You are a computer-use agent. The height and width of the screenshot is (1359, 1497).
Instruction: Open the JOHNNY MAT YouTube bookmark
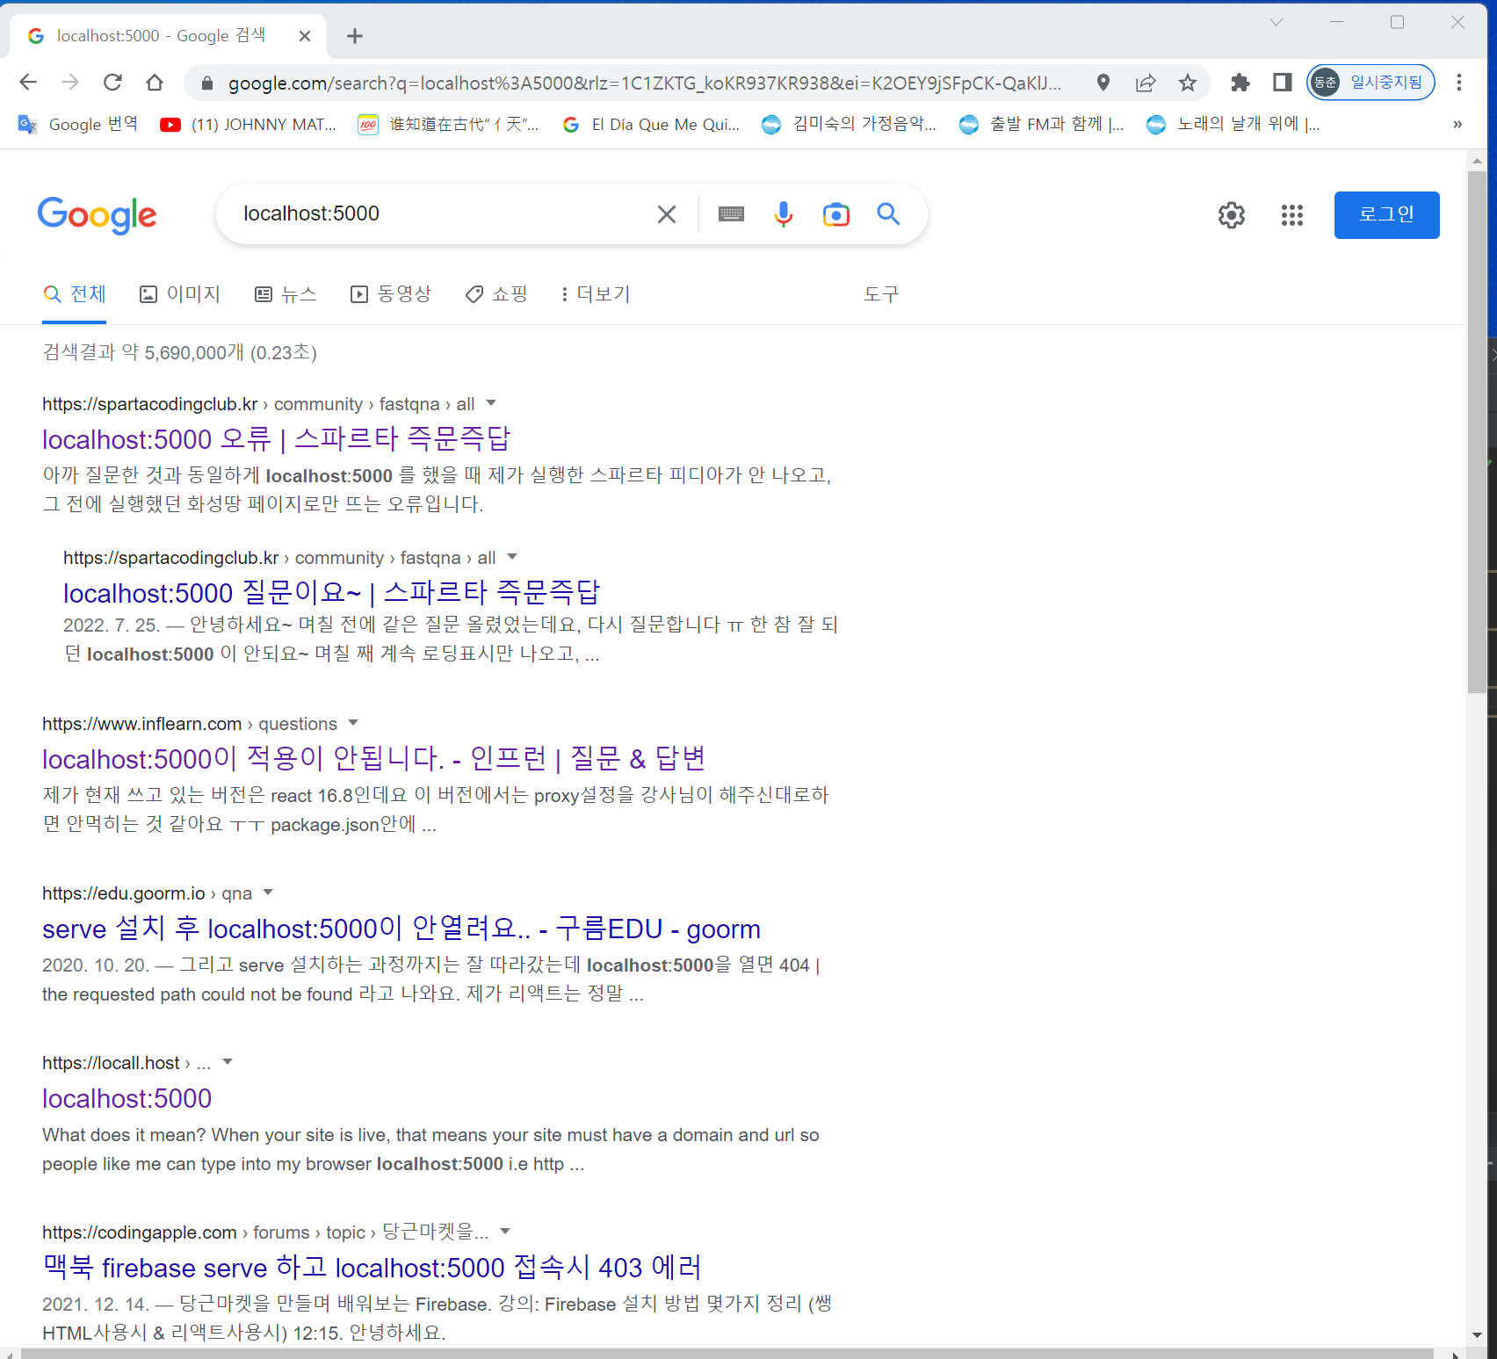pyautogui.click(x=249, y=125)
